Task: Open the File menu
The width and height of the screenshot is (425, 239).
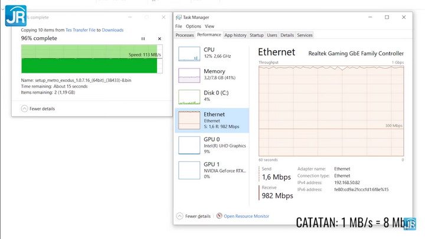Action: [179, 27]
